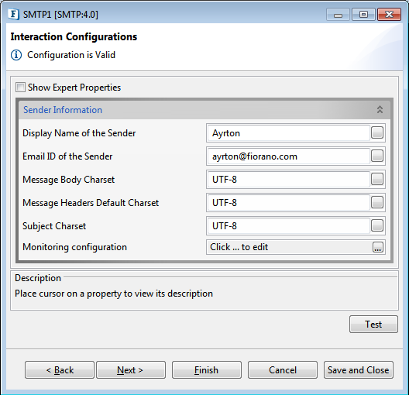The height and width of the screenshot is (395, 409).
Task: Click the Test button
Action: (373, 325)
